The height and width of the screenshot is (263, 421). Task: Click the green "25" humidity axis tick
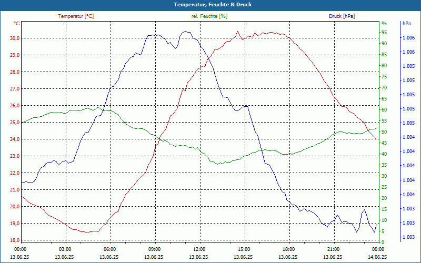point(384,187)
